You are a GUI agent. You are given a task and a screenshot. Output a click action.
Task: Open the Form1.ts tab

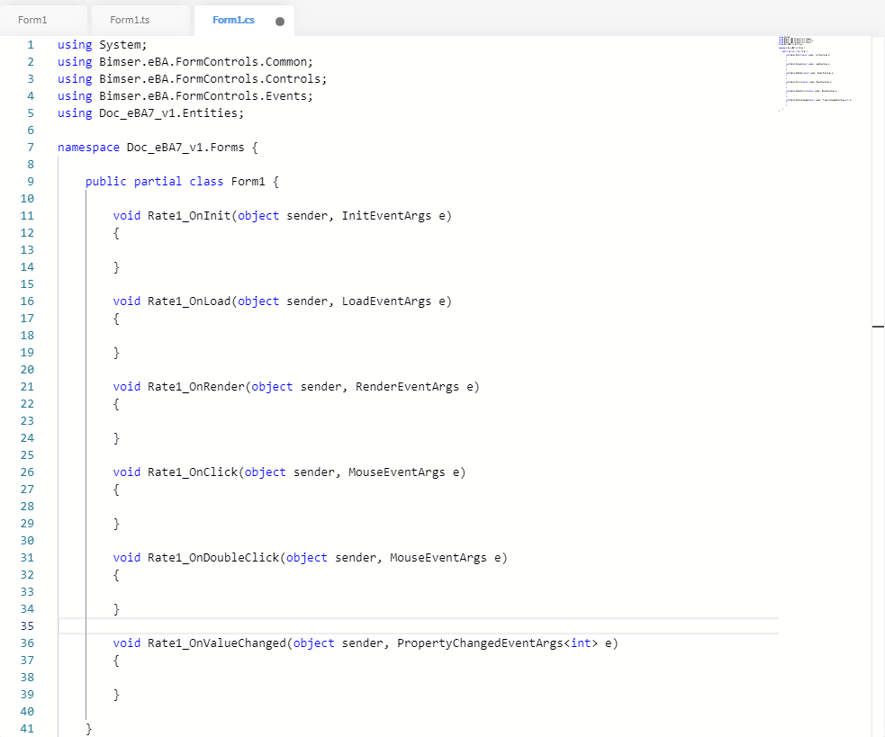[129, 20]
